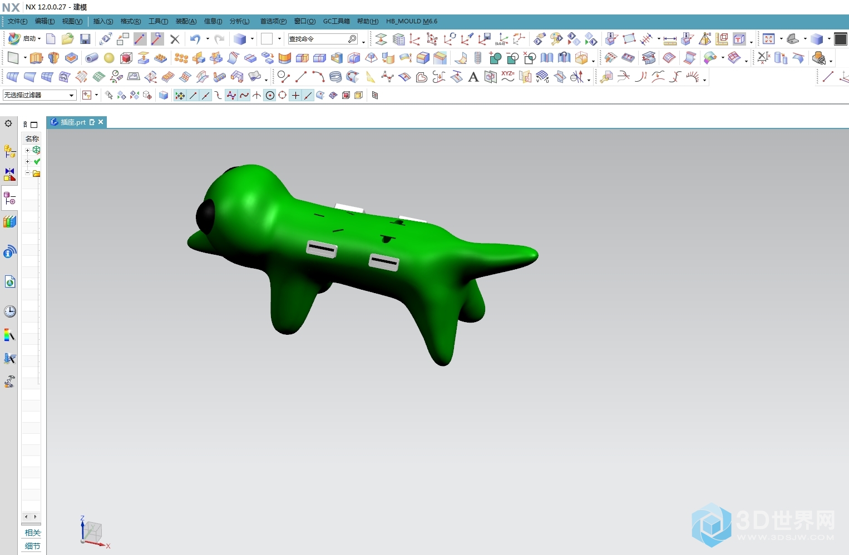Open the dropdown beside the white swatch

point(279,39)
